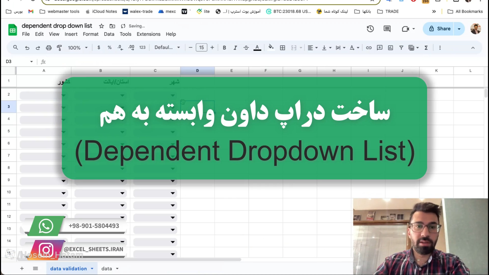Open the comments panel
This screenshot has width=489, height=275.
[387, 29]
